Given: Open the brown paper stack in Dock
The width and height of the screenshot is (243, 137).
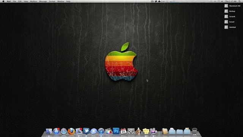Looking at the screenshot, I should (x=165, y=131).
